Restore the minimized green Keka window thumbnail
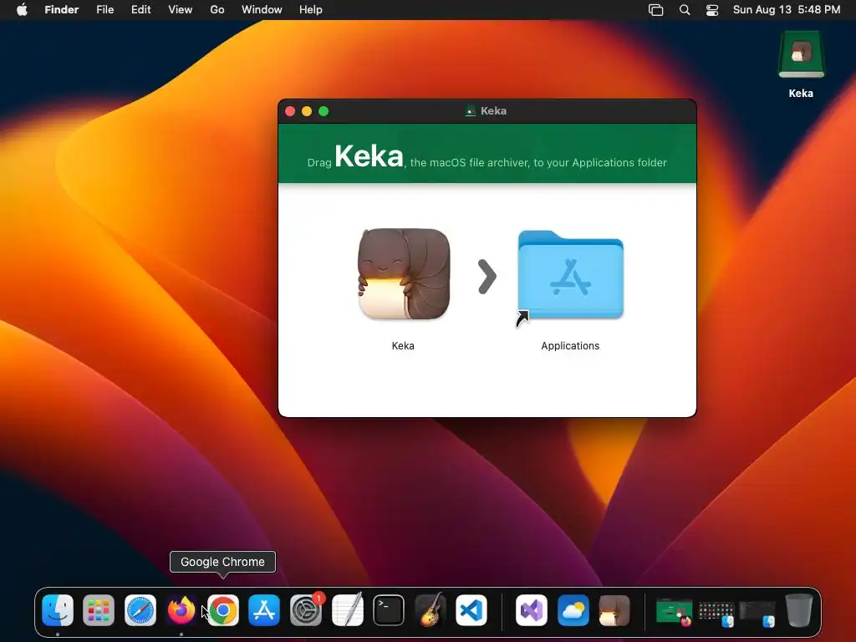Image resolution: width=856 pixels, height=642 pixels. [675, 611]
